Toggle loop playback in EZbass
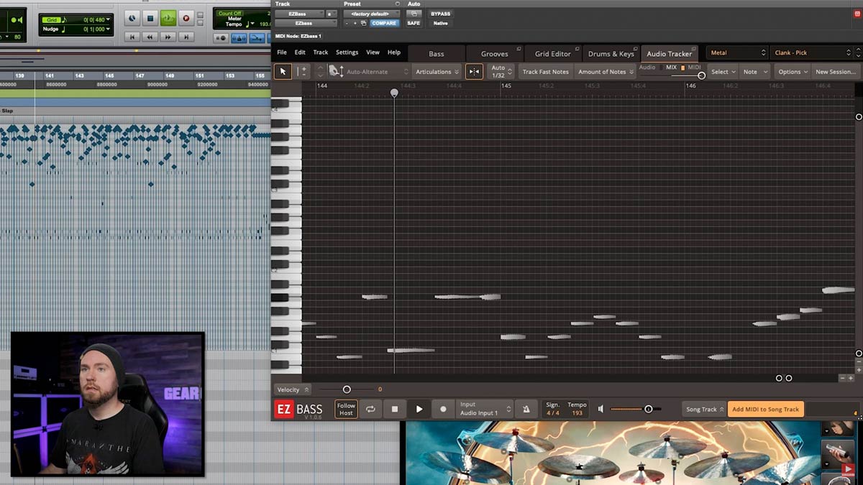Viewport: 863px width, 485px height. (x=370, y=410)
